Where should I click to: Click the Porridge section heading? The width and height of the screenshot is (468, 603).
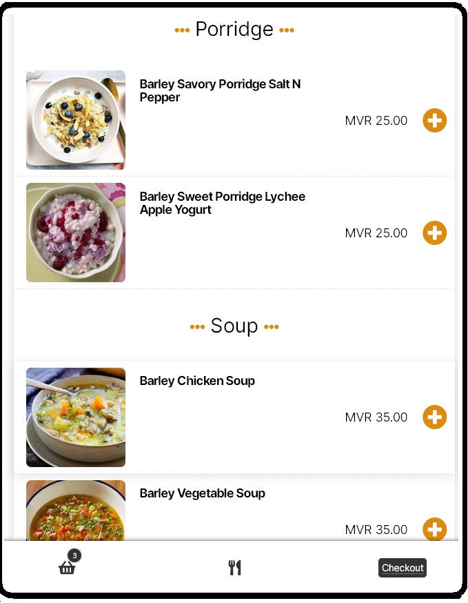point(234,30)
